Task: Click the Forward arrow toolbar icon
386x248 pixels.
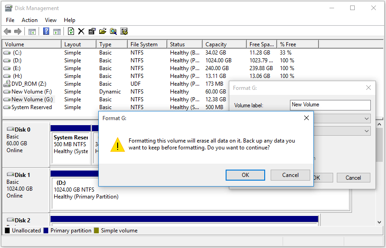Action: pyautogui.click(x=18, y=32)
